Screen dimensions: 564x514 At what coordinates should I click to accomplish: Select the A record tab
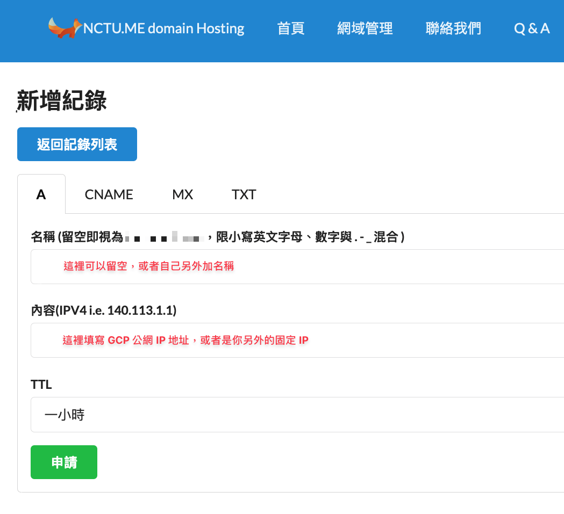41,194
